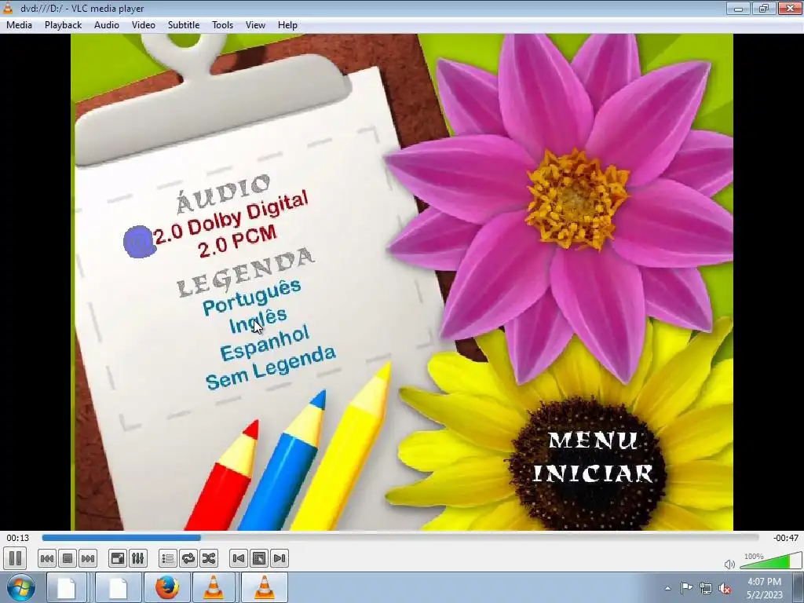Open the Tools menu
Image resolution: width=804 pixels, height=603 pixels.
pos(222,25)
